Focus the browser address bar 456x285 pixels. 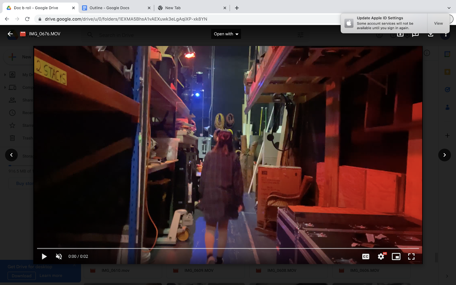tap(188, 19)
